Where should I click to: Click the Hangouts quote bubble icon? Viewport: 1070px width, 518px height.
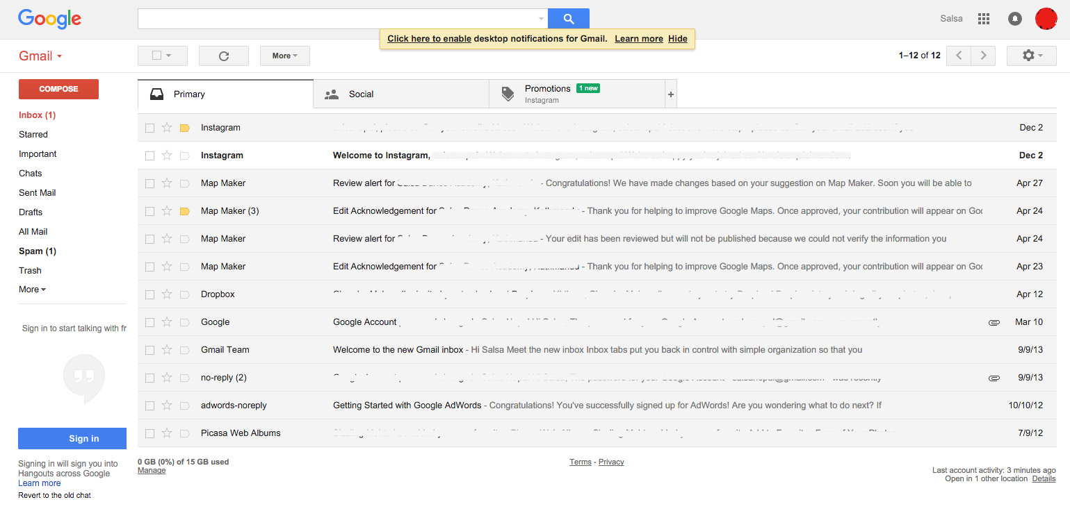(84, 378)
